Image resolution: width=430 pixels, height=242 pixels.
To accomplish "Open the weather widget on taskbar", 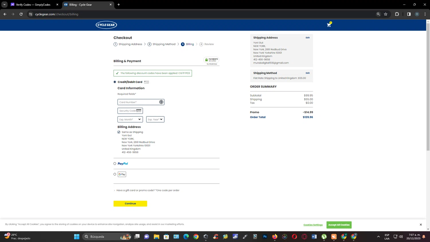I will [17, 237].
